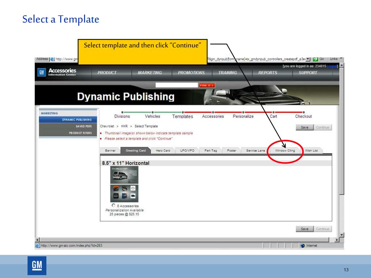Click the '25 pieces @ $25.15' text
Screen dimensions: 371x278
point(124,214)
